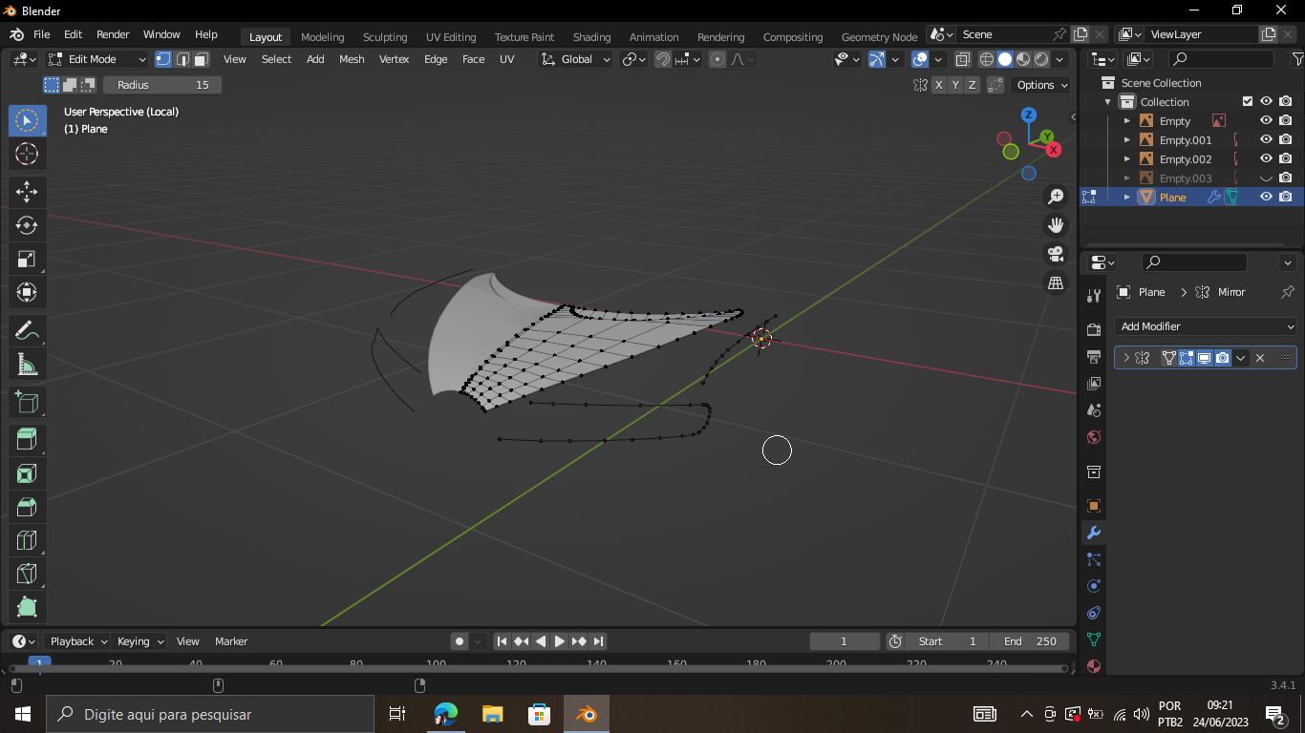Viewport: 1305px width, 733px height.
Task: Open the Edit Mode dropdown
Action: [x=97, y=59]
